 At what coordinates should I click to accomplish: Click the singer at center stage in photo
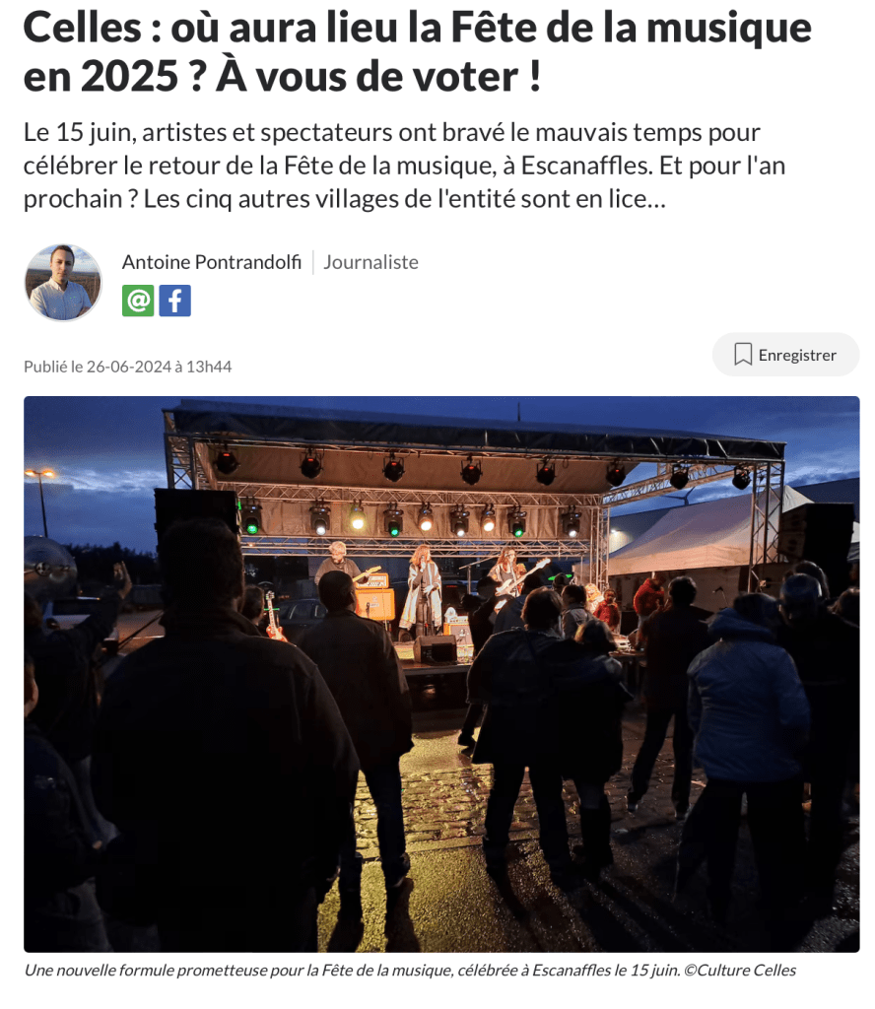tap(422, 591)
